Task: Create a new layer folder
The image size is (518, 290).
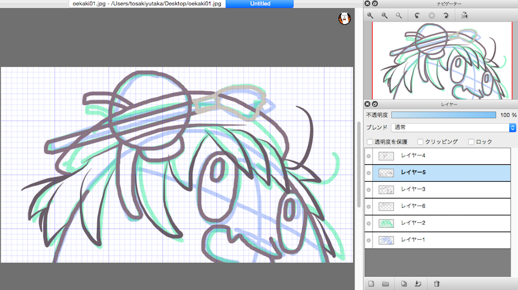Action: point(385,284)
